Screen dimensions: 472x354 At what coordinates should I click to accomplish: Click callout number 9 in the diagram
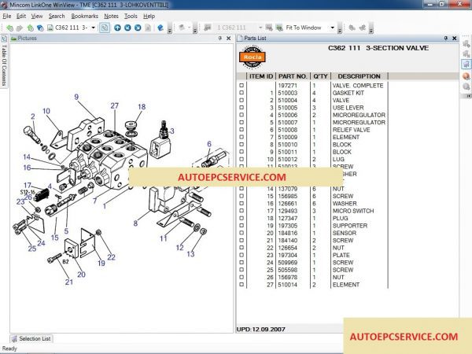(x=76, y=97)
